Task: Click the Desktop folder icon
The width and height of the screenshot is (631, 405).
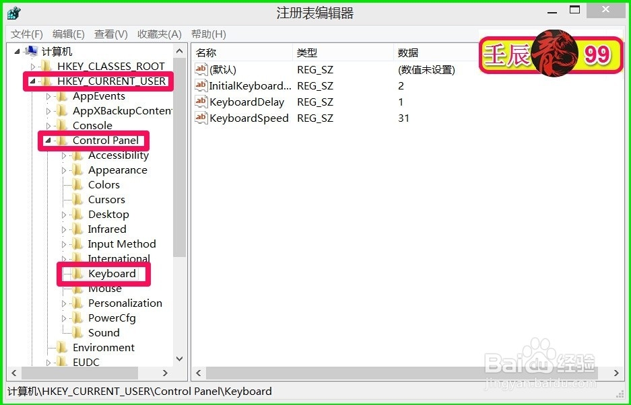Action: point(79,214)
